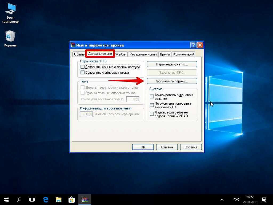Click 'Установить пароль...' button
This screenshot has width=273, height=205.
172,81
